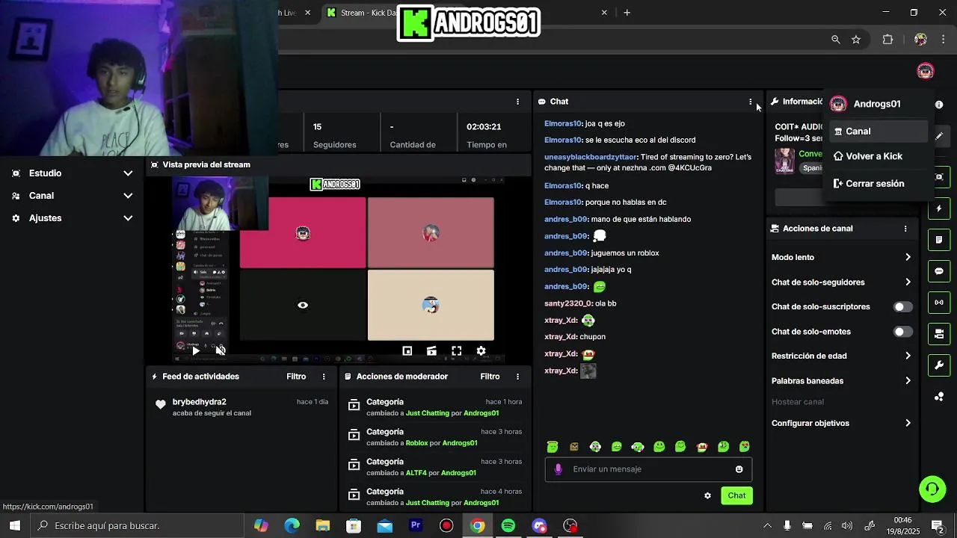This screenshot has height=538, width=957.
Task: Open green headset support bubble
Action: pos(932,489)
